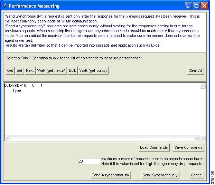The image size is (215, 185).
Task: Focus the asynchronous burst value field
Action: pyautogui.click(x=89, y=161)
